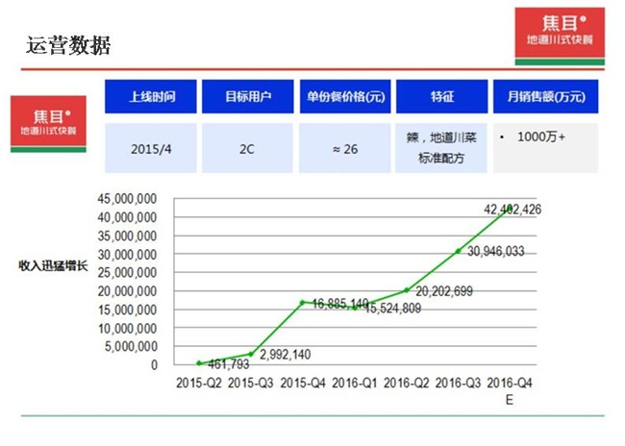
Task: Click the 20,202,699 data label
Action: pyautogui.click(x=446, y=291)
